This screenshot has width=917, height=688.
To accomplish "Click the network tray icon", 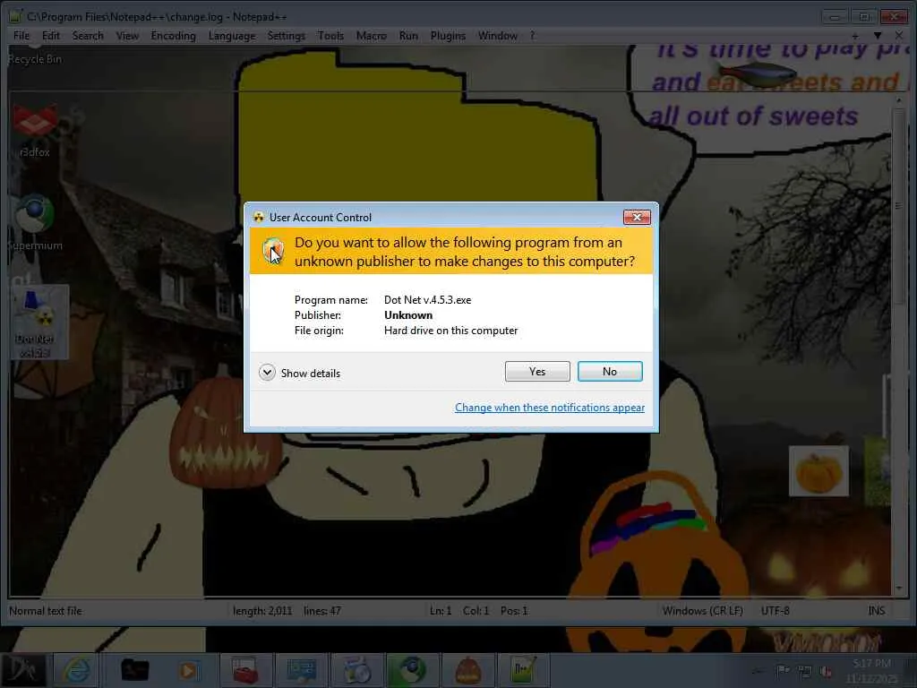I will tap(805, 671).
